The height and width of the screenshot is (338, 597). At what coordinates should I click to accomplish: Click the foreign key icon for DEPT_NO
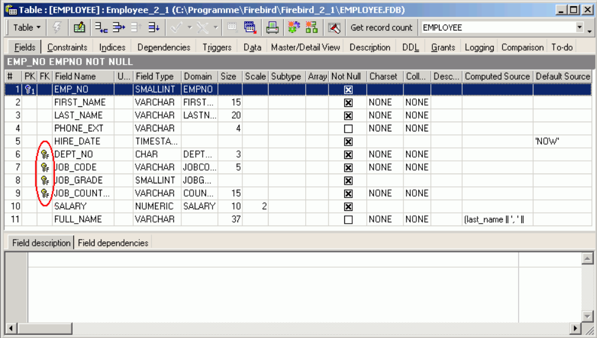tap(45, 155)
